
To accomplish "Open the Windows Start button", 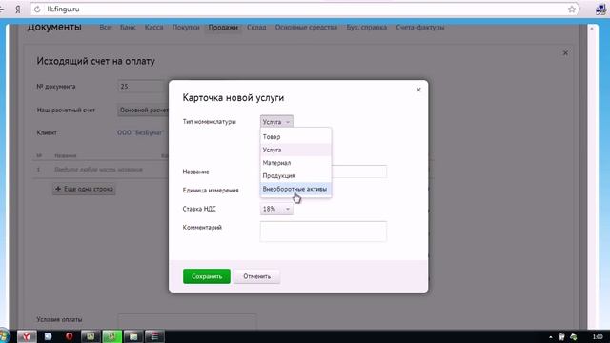I will tap(4, 336).
